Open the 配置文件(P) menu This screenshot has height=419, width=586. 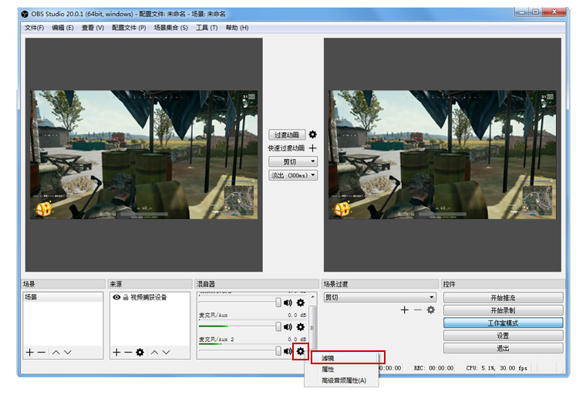129,28
